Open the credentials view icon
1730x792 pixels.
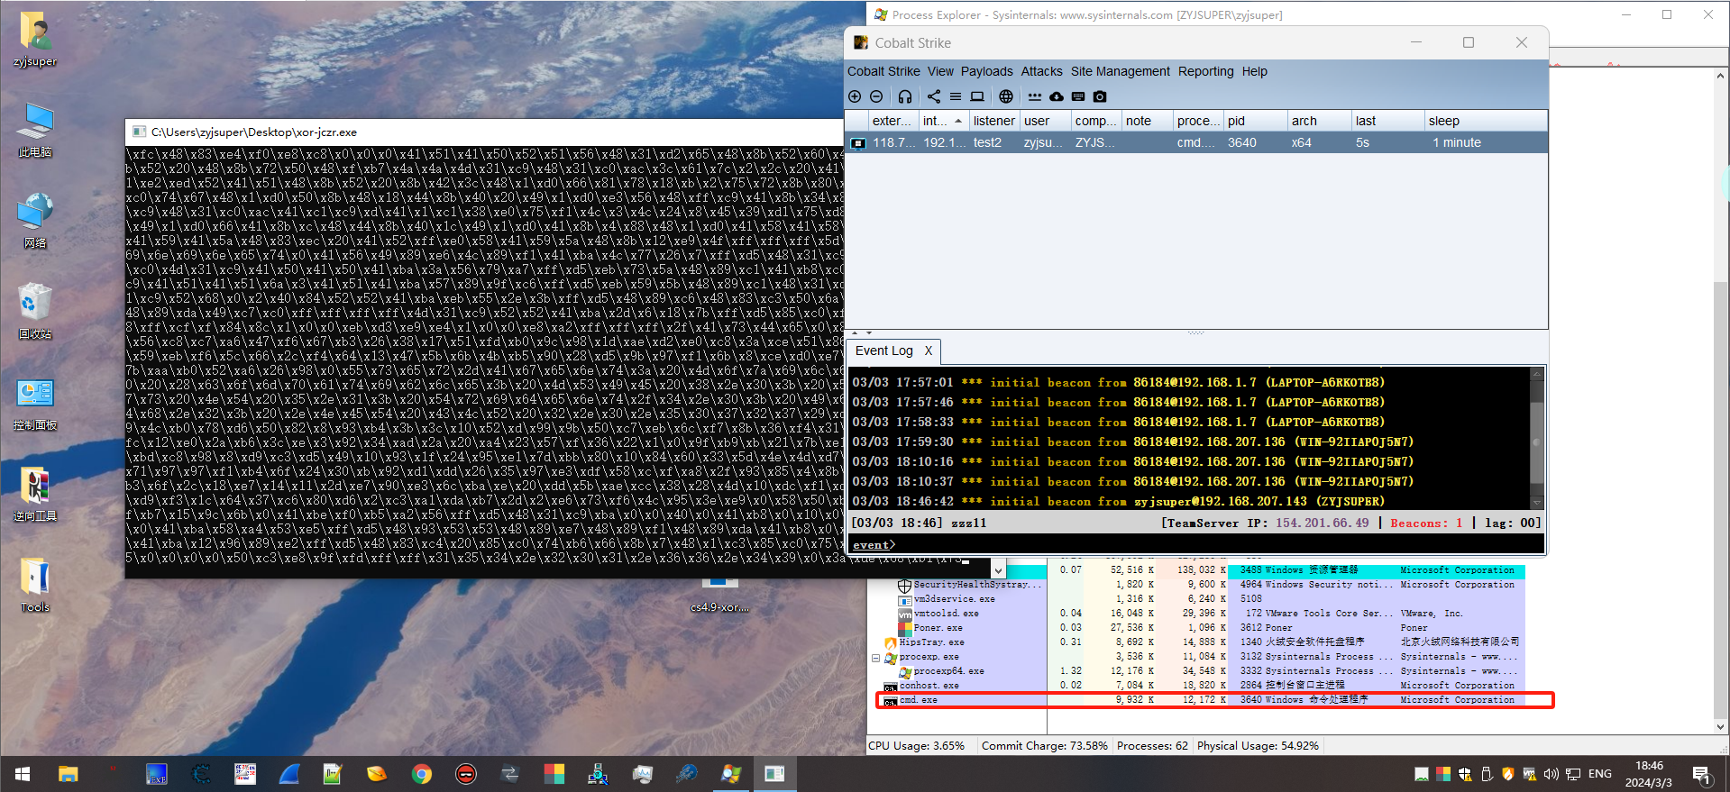pos(1035,96)
